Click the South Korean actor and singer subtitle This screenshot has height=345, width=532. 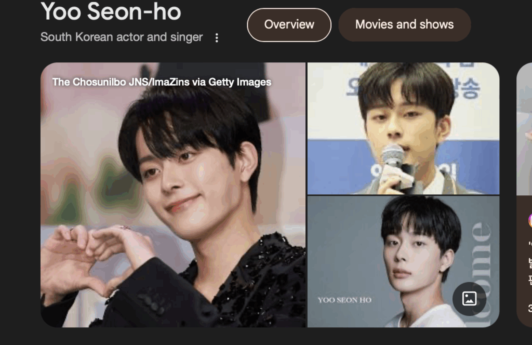[x=122, y=37]
